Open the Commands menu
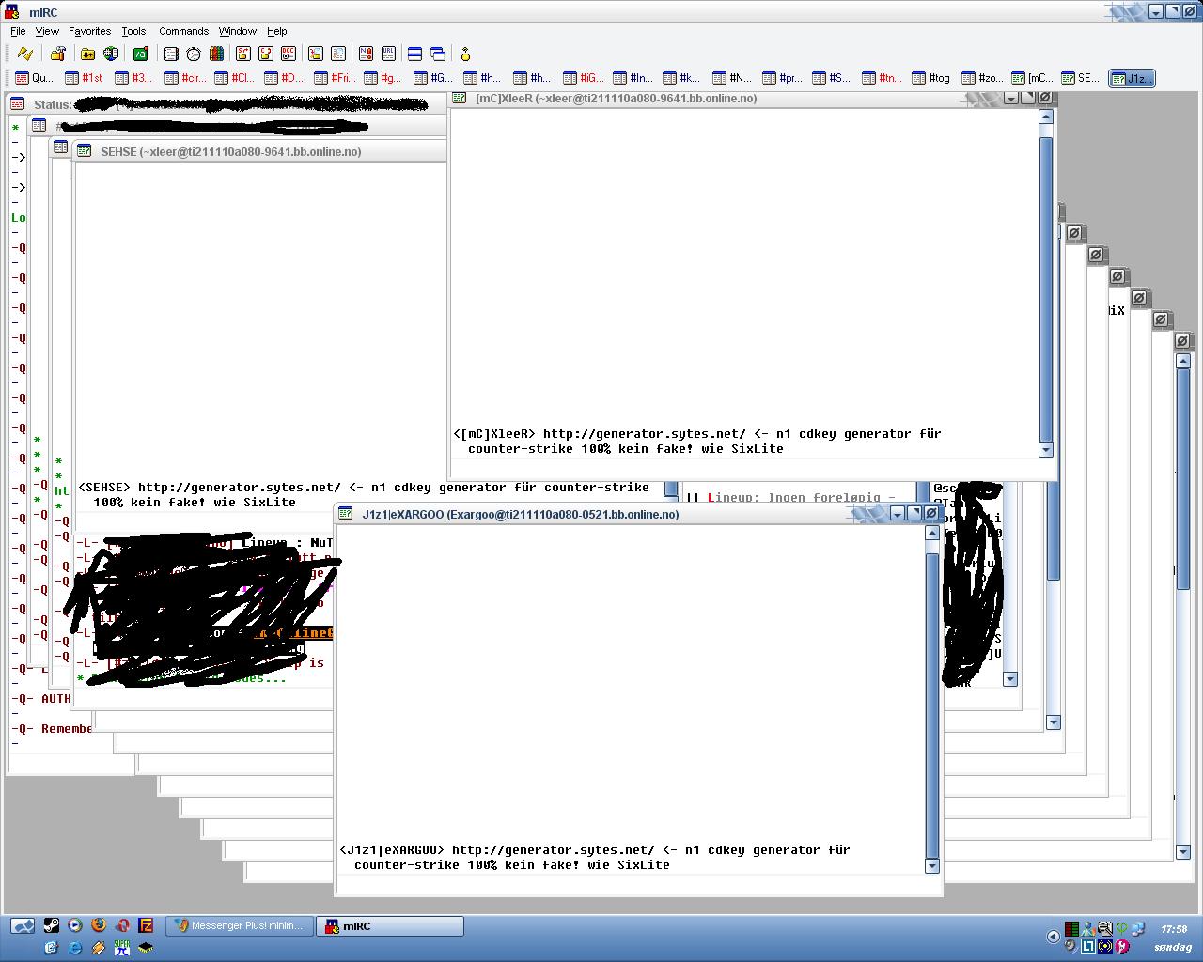 point(183,31)
